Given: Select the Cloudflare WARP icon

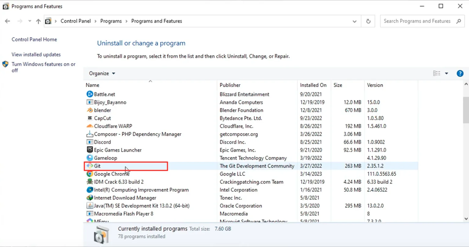Looking at the screenshot, I should (89, 126).
